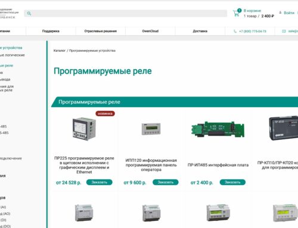Click Заказать button for ПР225
Screen dimensions: 298x228
pyautogui.click(x=100, y=182)
